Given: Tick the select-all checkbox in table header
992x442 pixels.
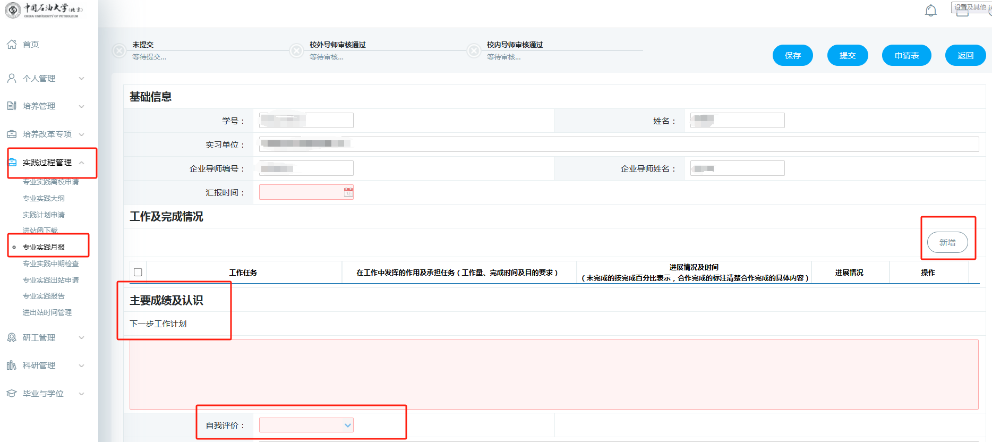Looking at the screenshot, I should [138, 272].
